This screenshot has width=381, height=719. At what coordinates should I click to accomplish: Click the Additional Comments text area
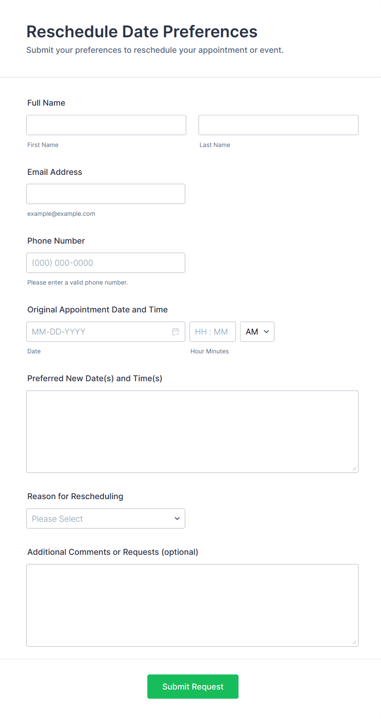pos(193,605)
